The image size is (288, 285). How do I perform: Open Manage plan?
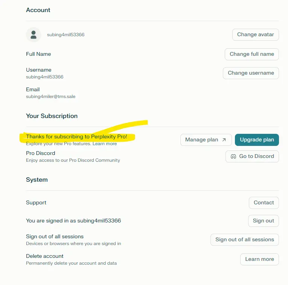(206, 140)
